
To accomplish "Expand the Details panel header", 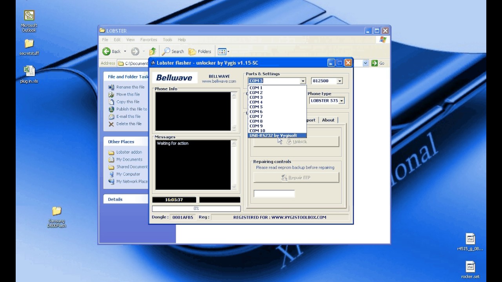I will coord(126,199).
